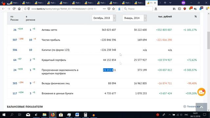Image resolution: width=210 pixels, height=118 pixels.
Task: Open the Windows notification center
Action: click(204, 115)
